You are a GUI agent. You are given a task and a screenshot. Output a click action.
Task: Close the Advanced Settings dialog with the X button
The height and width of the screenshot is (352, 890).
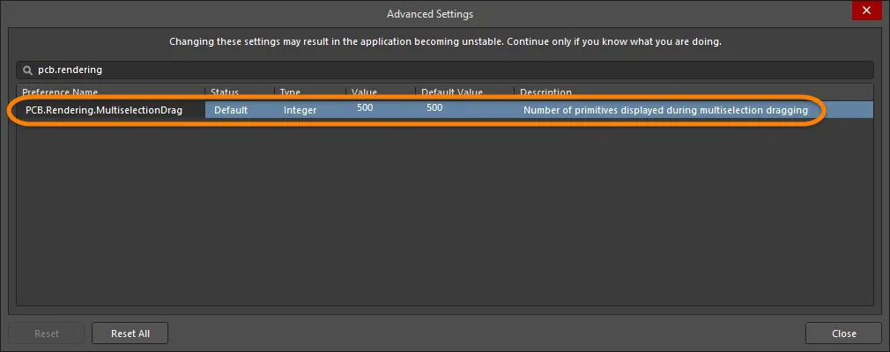coord(866,11)
